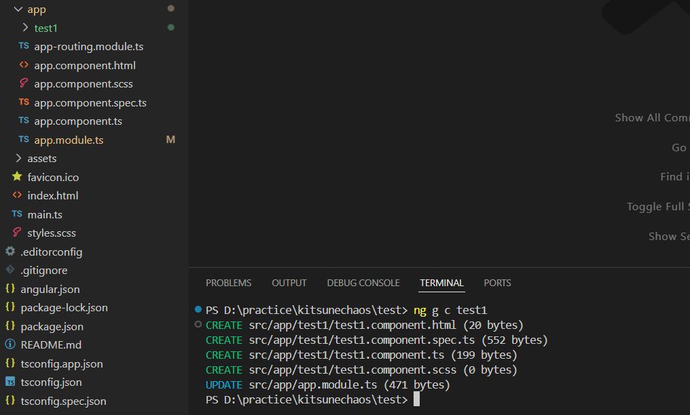Select the TS icon next to app.module.ts
This screenshot has height=415, width=690.
pos(24,140)
